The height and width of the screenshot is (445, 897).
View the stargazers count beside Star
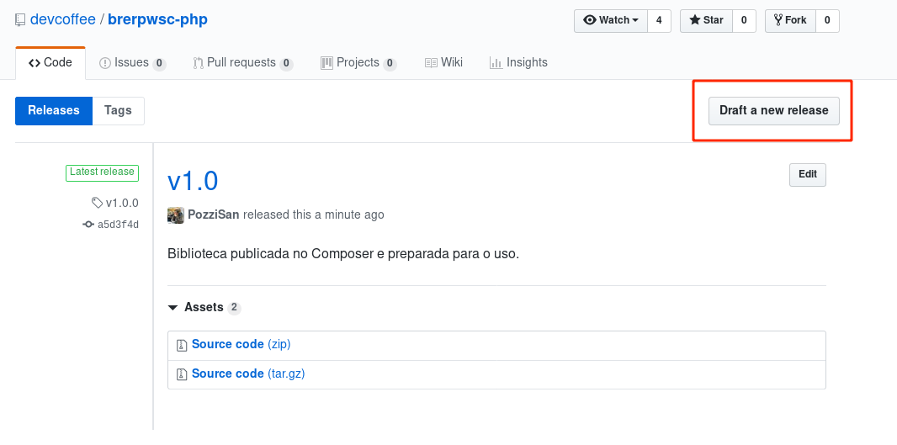[744, 20]
